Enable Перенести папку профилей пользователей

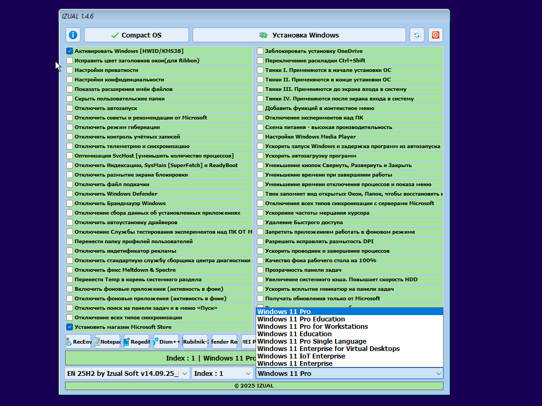[x=69, y=241]
